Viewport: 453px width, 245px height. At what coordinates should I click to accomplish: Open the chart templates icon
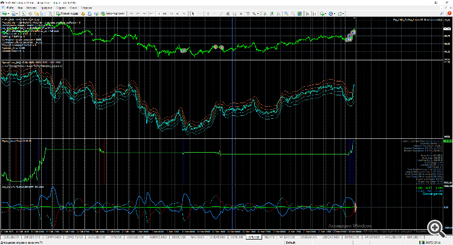click(x=339, y=13)
